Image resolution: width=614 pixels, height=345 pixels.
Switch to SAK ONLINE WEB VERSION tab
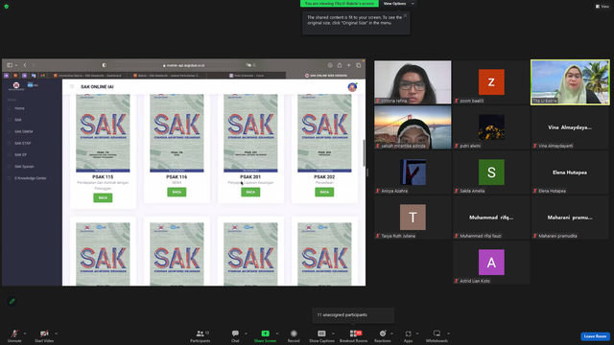tap(326, 76)
